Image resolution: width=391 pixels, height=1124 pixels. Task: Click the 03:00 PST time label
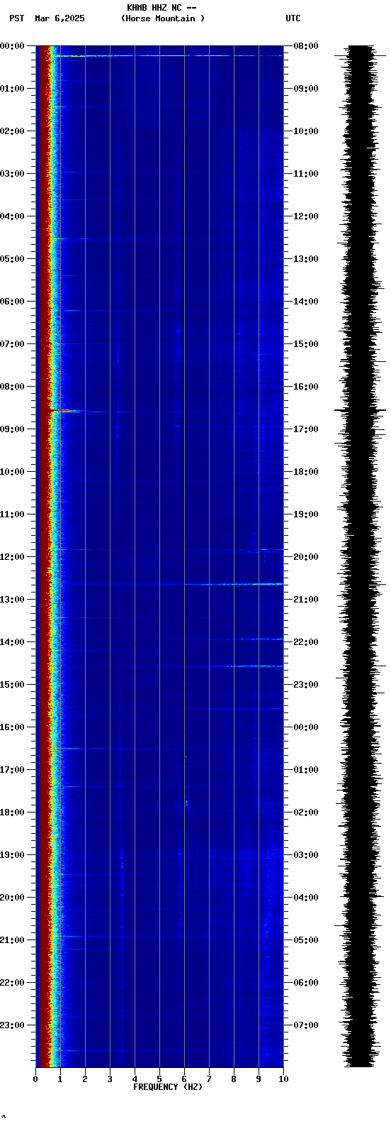pos(12,174)
